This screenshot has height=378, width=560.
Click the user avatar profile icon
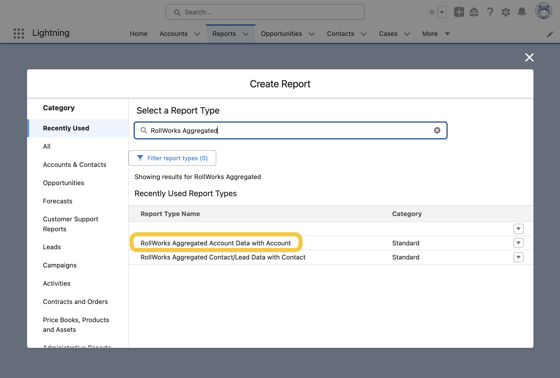[543, 11]
